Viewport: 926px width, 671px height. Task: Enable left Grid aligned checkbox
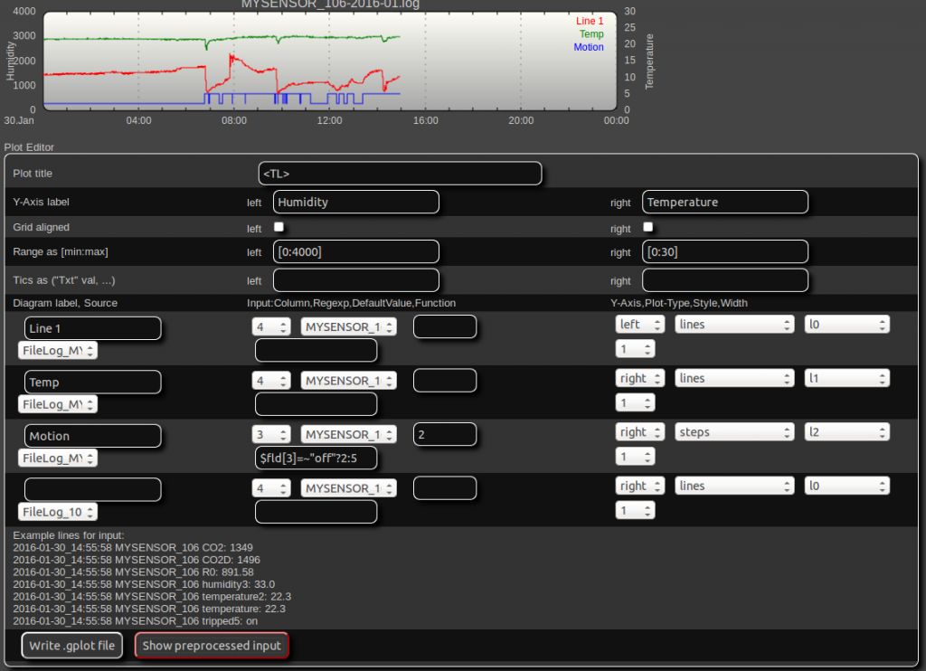coord(279,228)
